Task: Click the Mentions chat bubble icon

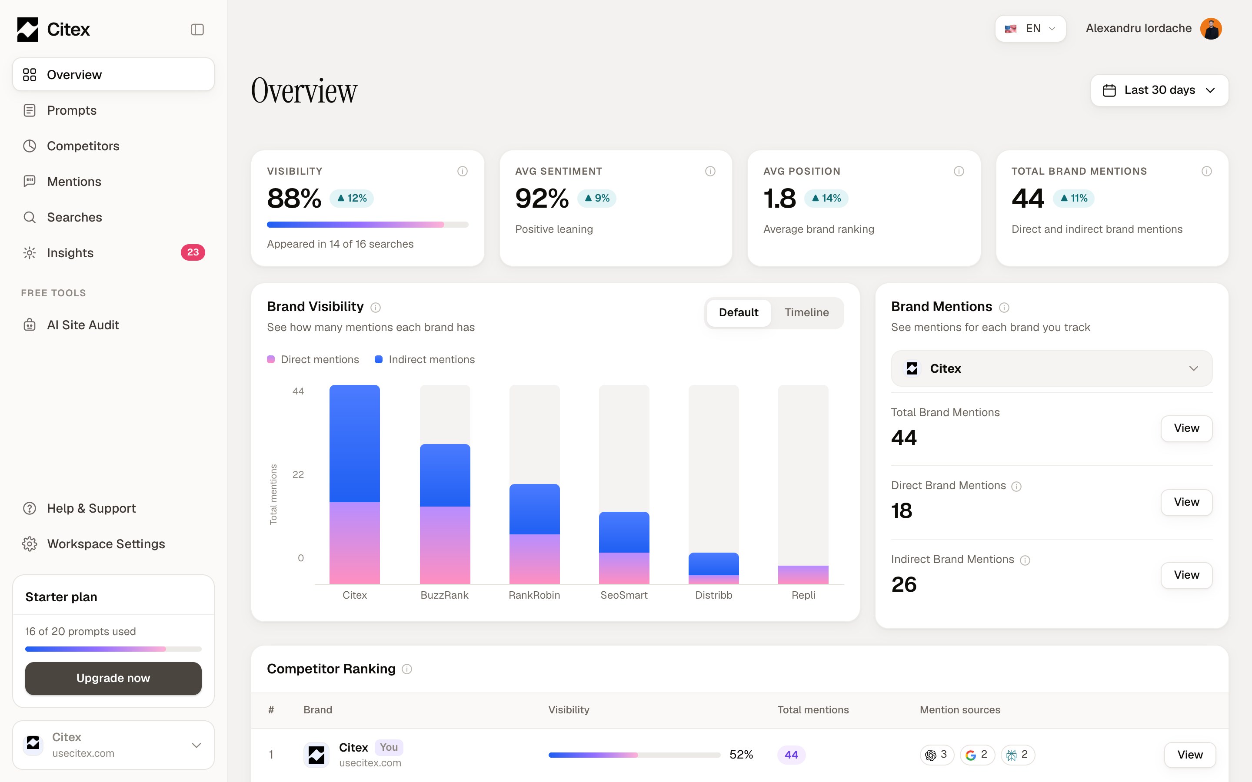Action: [x=30, y=182]
